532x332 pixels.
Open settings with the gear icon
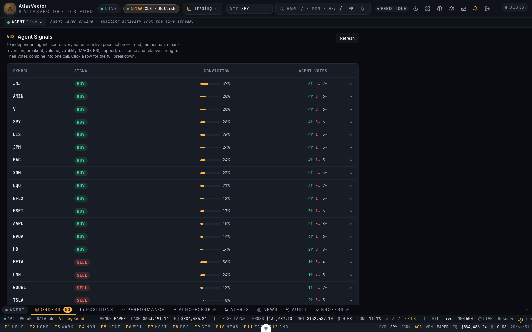click(x=452, y=9)
